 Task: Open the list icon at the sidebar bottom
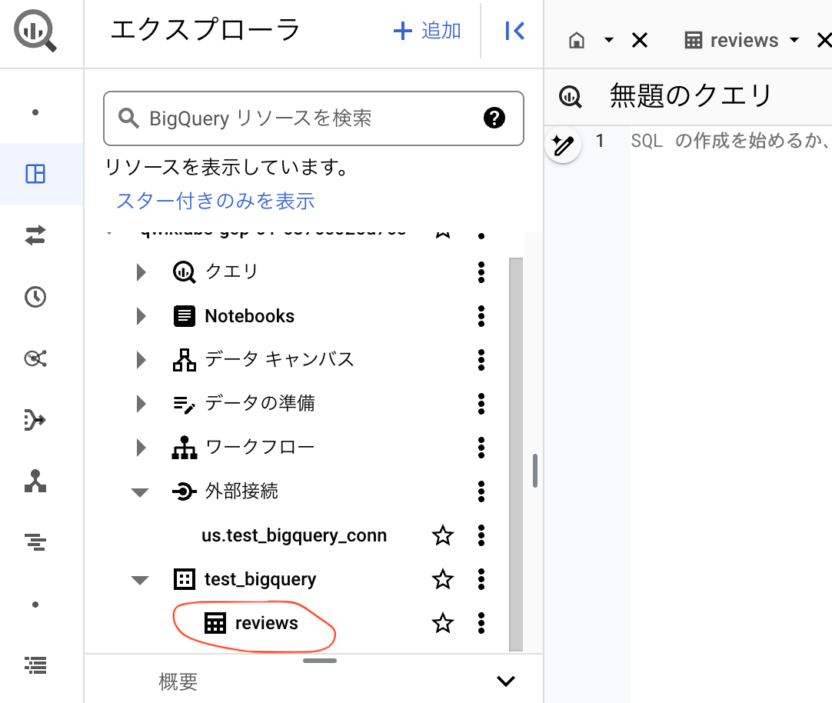[35, 665]
